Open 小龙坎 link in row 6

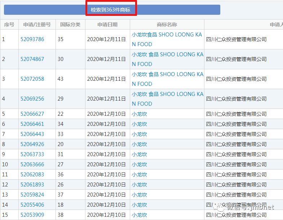139,124
